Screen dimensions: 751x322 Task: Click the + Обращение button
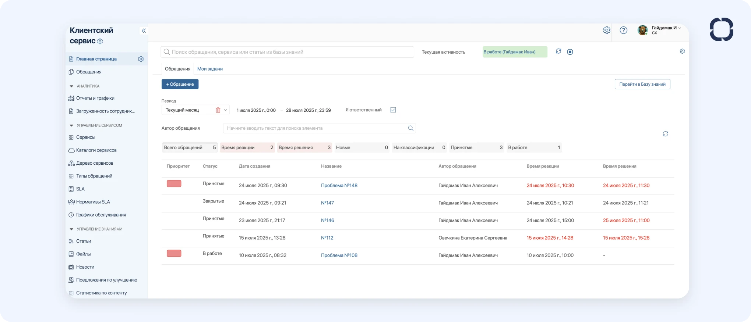[180, 84]
